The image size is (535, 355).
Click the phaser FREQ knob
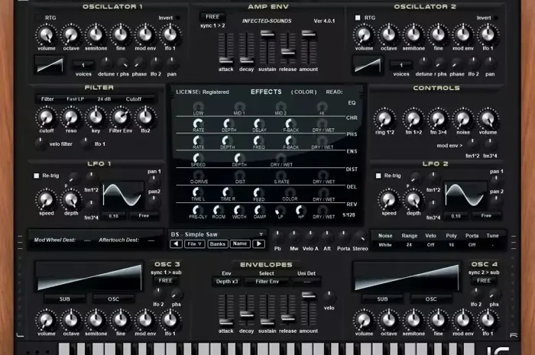(258, 140)
